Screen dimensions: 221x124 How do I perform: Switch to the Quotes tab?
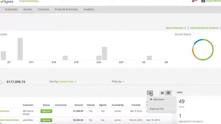(28, 9)
